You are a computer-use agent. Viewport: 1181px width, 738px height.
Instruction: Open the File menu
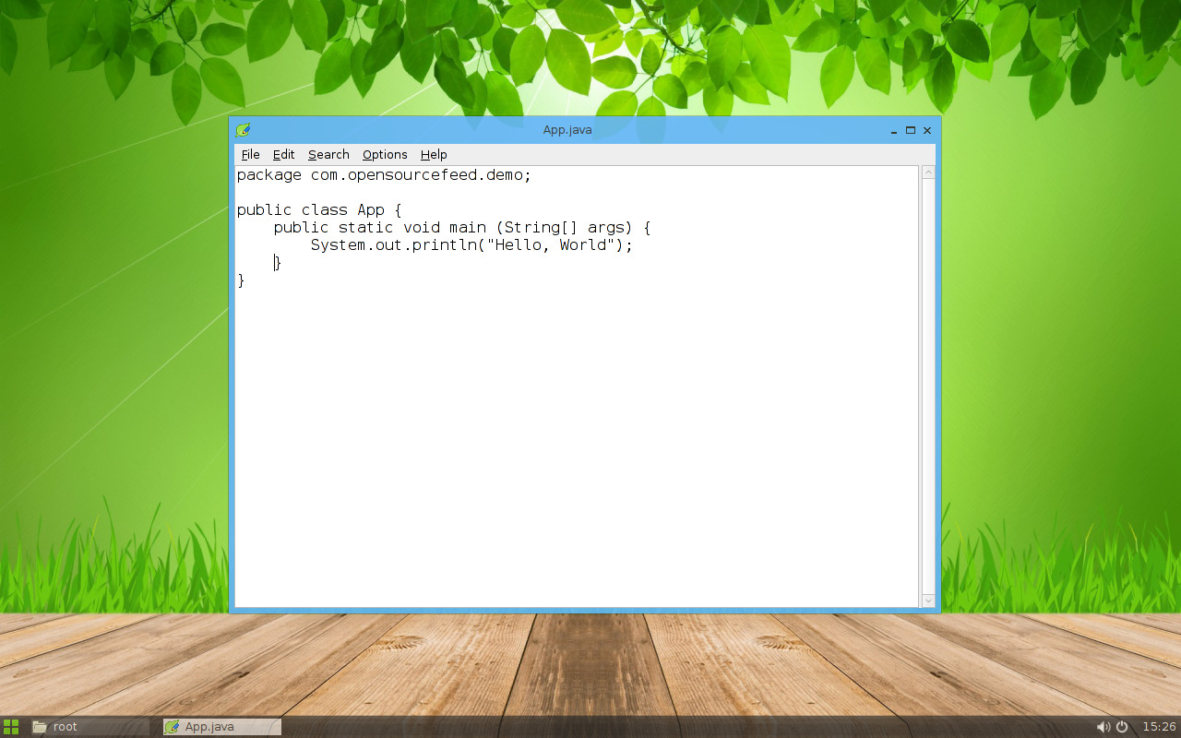tap(250, 154)
